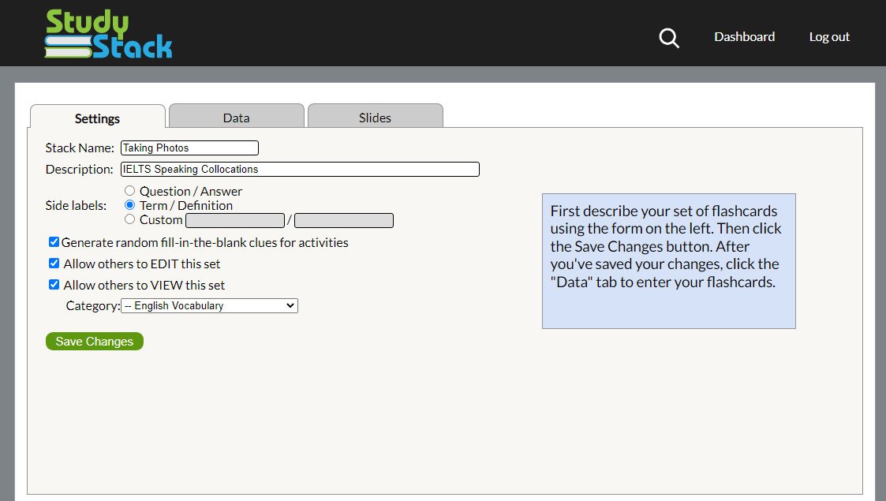
Task: Select Question / Answer side labels
Action: 130,191
